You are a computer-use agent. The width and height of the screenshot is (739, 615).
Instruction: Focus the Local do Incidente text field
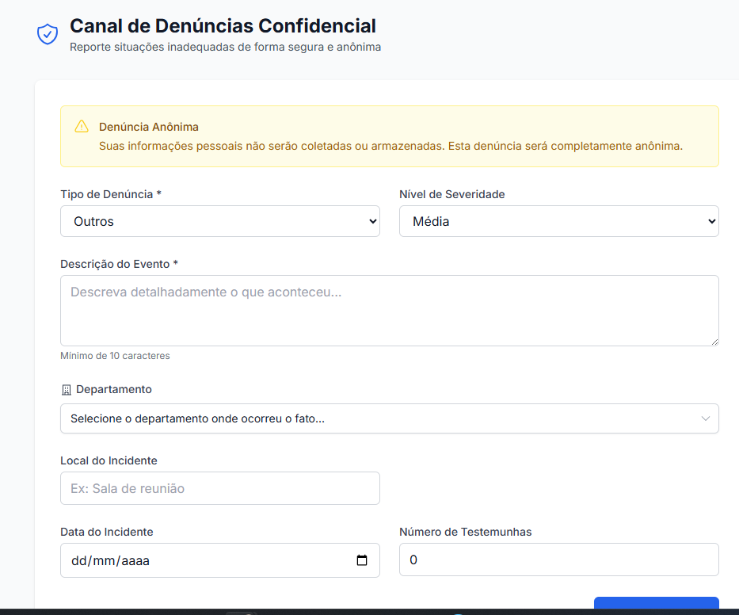(219, 488)
